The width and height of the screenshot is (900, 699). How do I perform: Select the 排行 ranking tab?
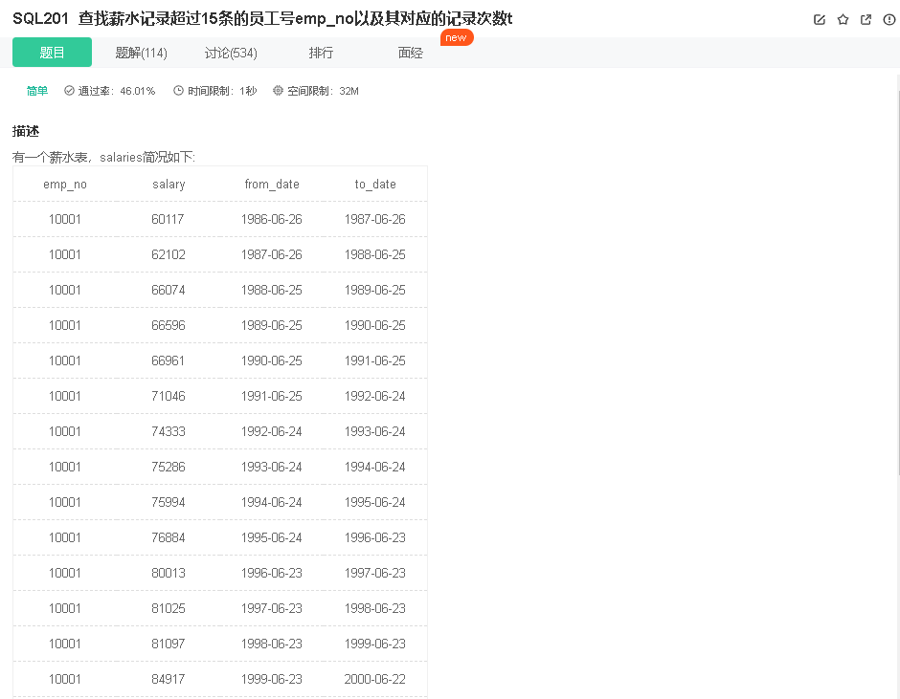tap(321, 53)
